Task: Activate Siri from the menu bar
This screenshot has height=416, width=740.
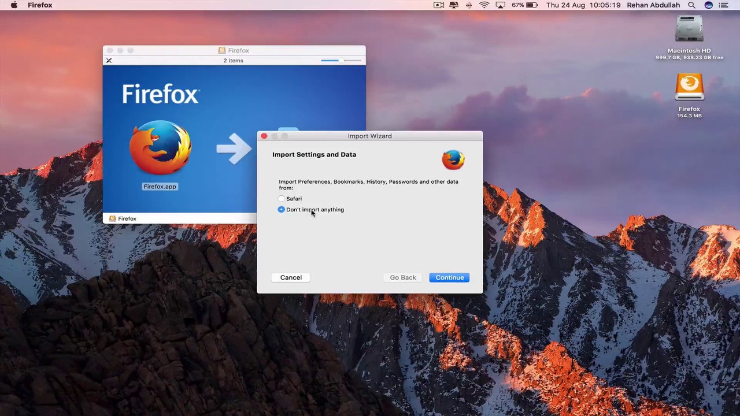Action: pos(708,5)
